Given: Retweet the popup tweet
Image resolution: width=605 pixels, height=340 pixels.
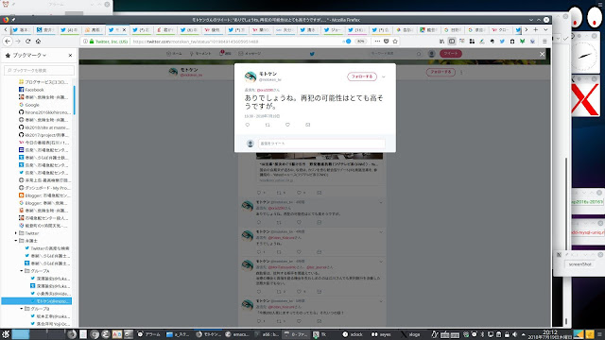Looking at the screenshot, I should tap(268, 125).
